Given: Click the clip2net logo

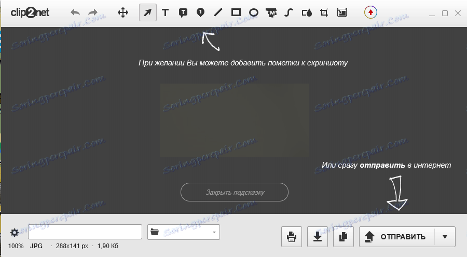Looking at the screenshot, I should (30, 12).
